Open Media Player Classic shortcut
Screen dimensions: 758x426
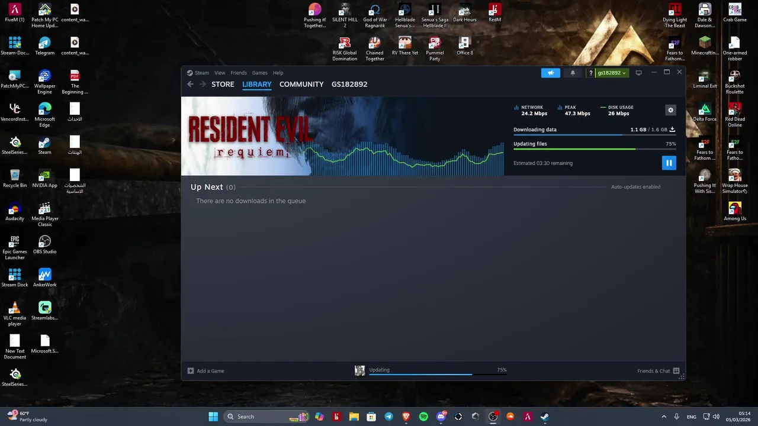pyautogui.click(x=44, y=214)
